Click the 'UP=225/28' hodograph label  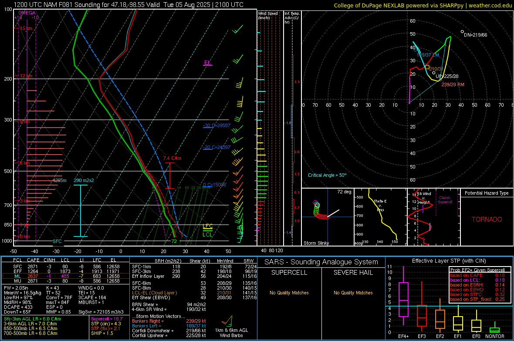(447, 76)
